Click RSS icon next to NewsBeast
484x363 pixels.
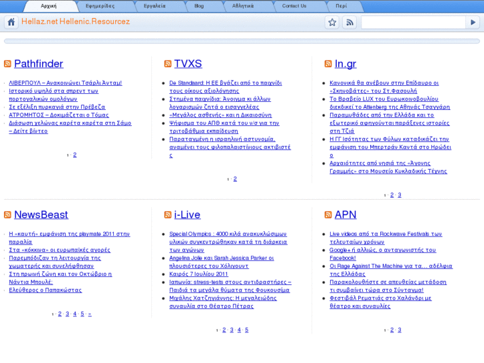click(x=7, y=214)
